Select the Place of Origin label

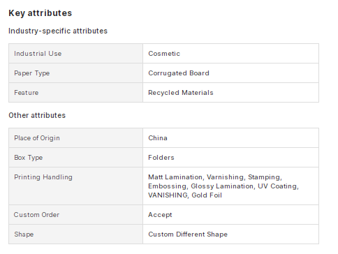(x=37, y=138)
